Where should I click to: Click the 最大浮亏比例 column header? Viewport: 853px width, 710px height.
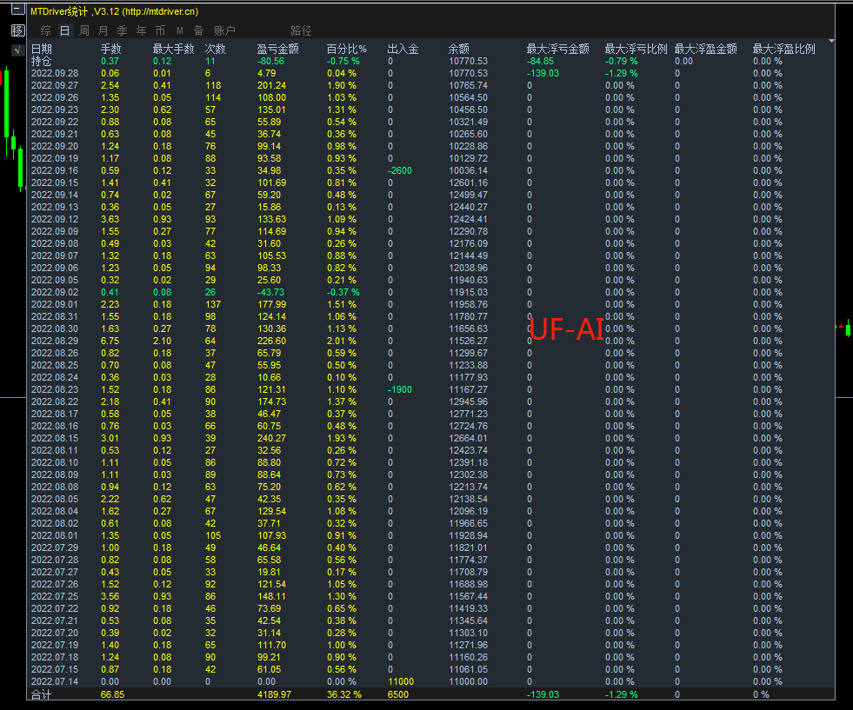click(x=636, y=49)
